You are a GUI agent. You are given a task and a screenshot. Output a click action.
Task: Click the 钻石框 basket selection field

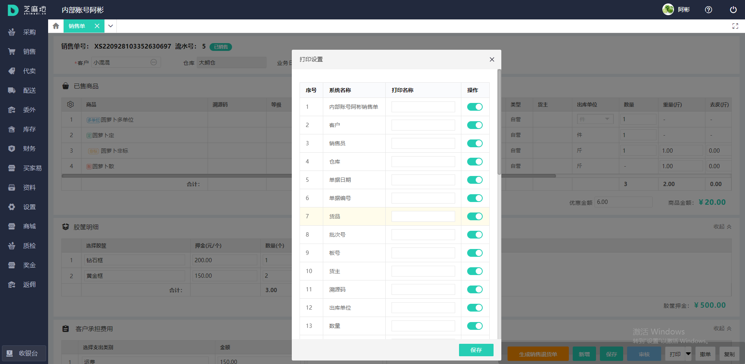pyautogui.click(x=135, y=260)
